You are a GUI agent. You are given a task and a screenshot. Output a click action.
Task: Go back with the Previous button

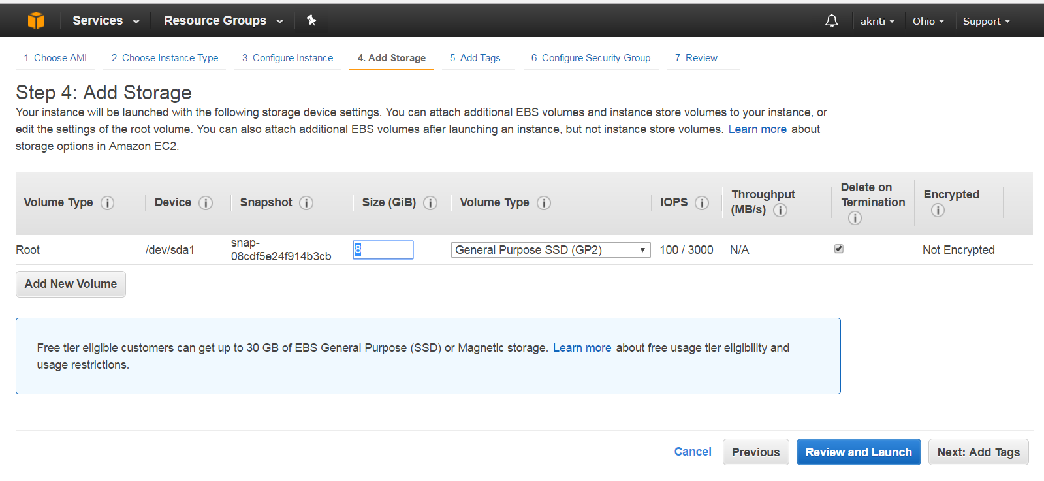click(x=756, y=452)
